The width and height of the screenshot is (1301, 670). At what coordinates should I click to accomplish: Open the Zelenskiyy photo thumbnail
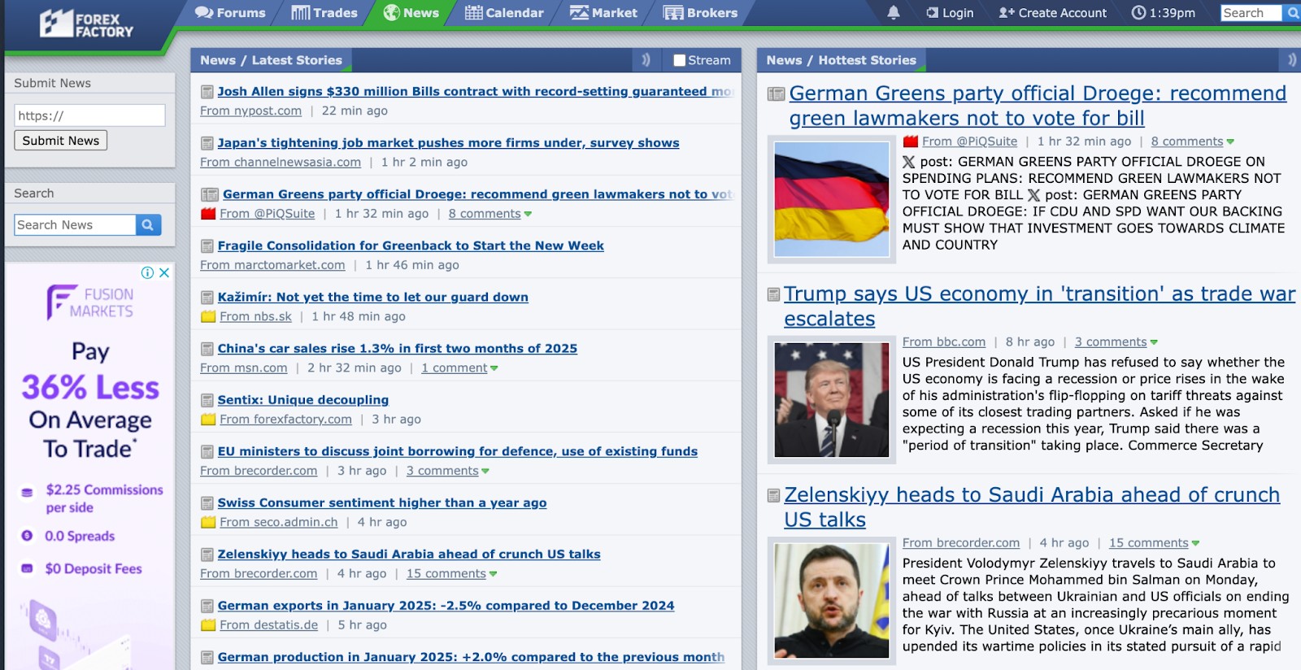click(832, 601)
